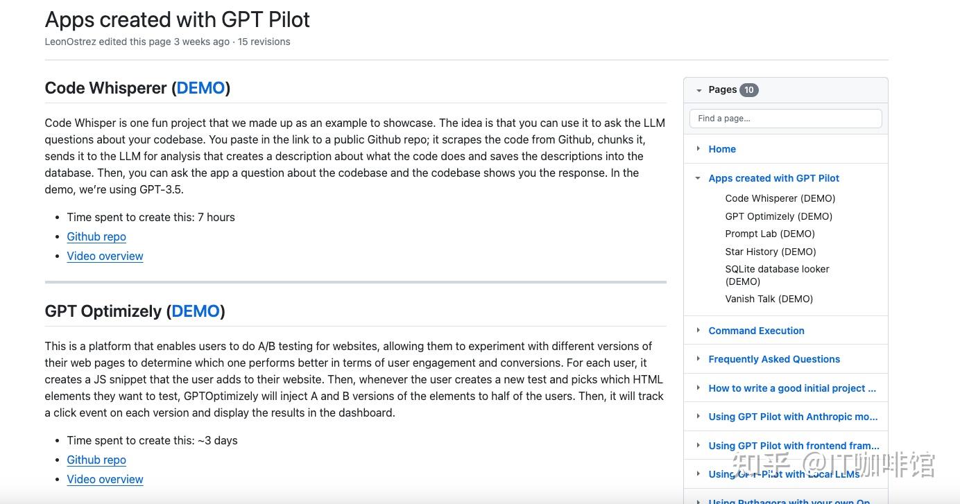Expand the Home page section
960x504 pixels.
(x=698, y=148)
